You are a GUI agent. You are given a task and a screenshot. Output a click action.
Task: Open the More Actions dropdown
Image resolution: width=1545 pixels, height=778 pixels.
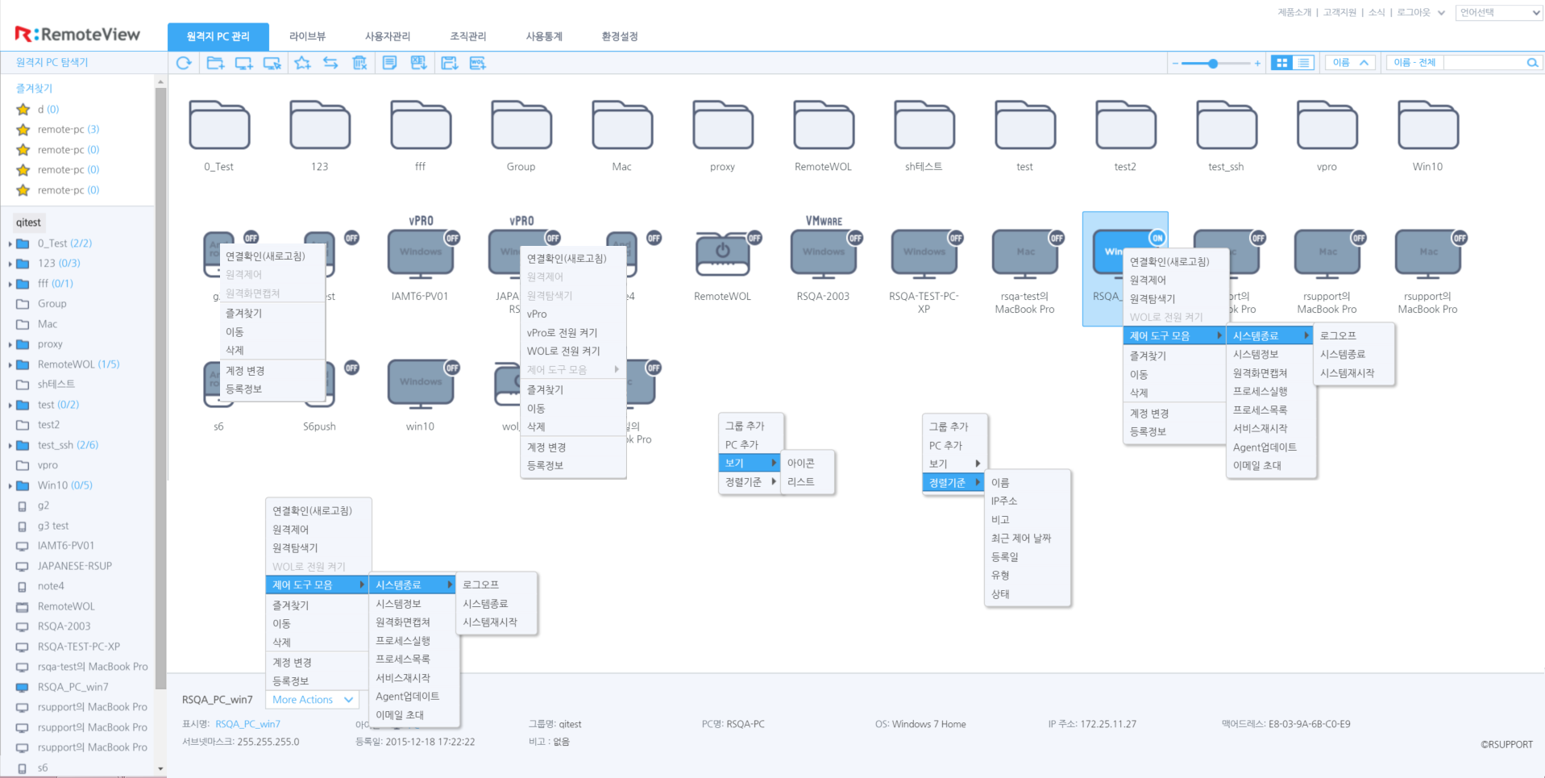click(x=312, y=700)
